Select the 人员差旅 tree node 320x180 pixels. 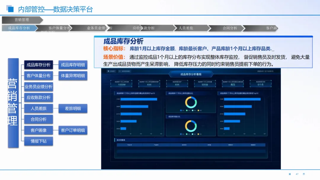(39, 108)
